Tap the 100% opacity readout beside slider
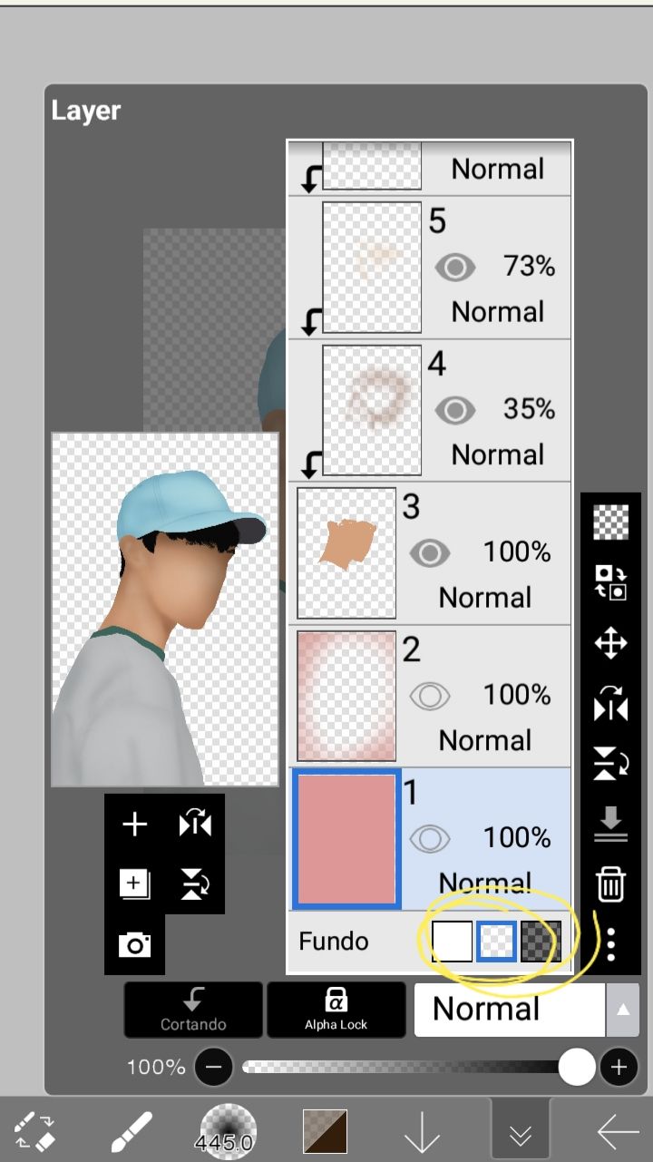This screenshot has height=1162, width=653. click(x=156, y=1068)
